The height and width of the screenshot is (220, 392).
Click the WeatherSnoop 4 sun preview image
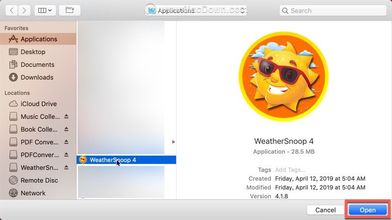point(284,76)
